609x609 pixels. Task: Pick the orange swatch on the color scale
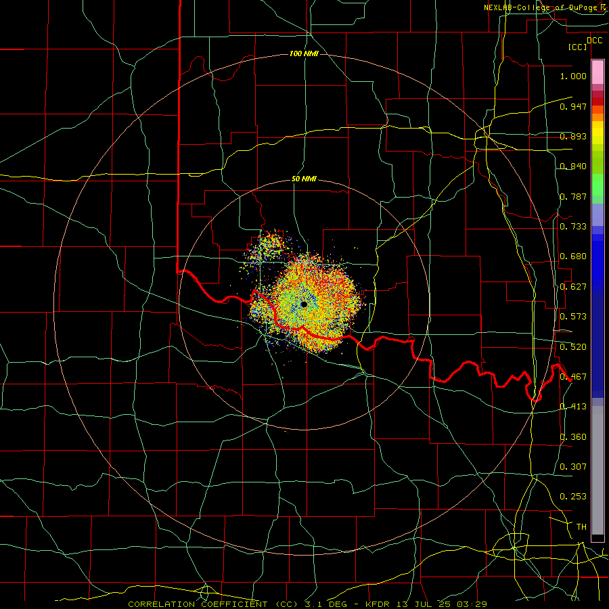click(597, 117)
